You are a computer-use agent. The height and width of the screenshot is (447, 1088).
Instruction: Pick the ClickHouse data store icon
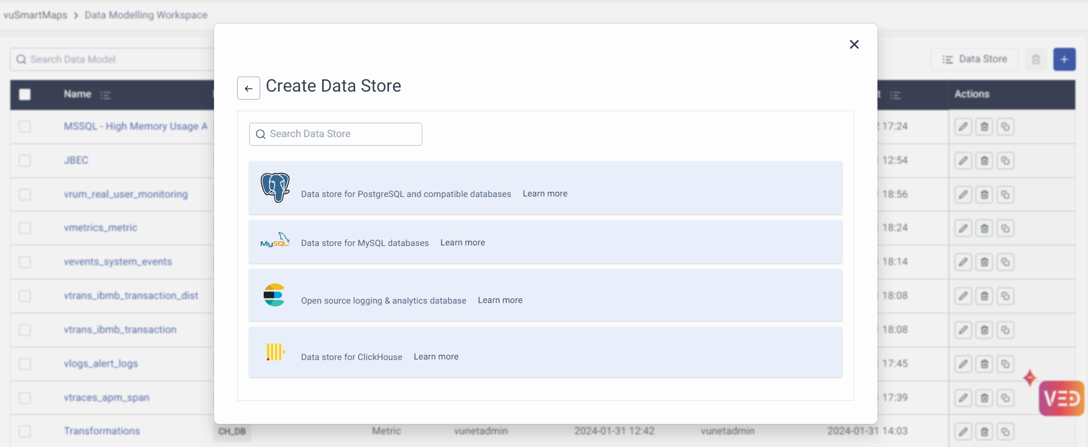pos(275,351)
